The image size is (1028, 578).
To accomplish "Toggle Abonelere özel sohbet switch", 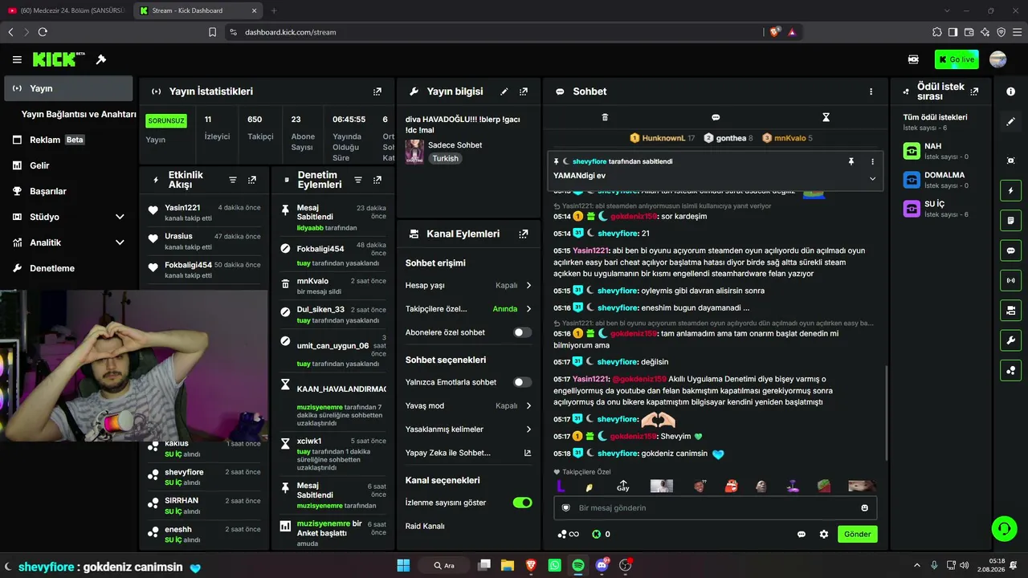I will pos(523,332).
